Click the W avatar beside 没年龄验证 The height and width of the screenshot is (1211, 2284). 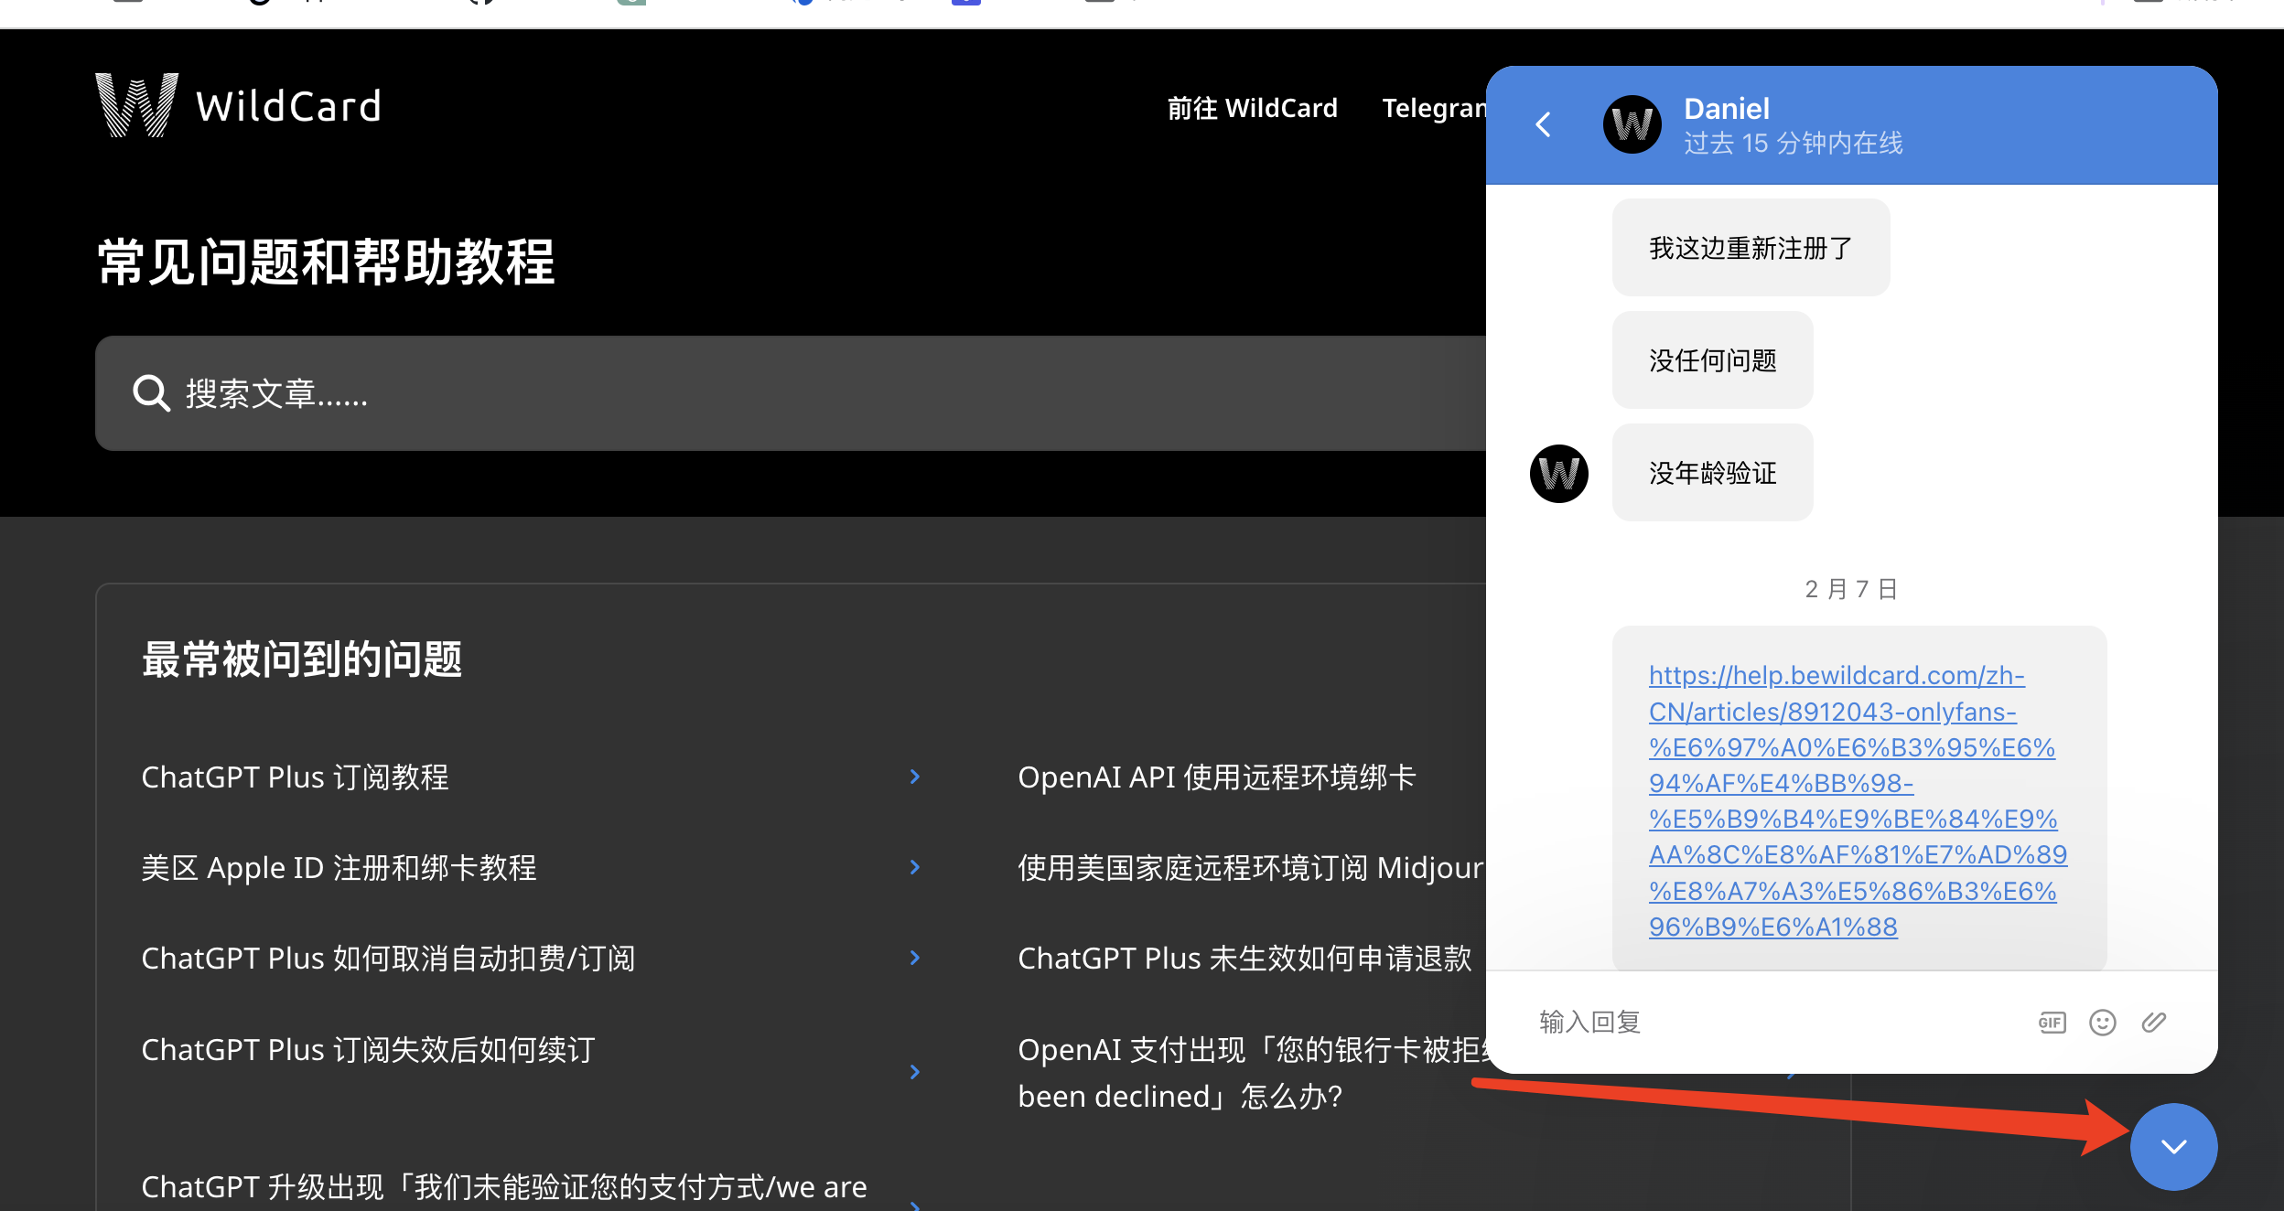(x=1559, y=474)
